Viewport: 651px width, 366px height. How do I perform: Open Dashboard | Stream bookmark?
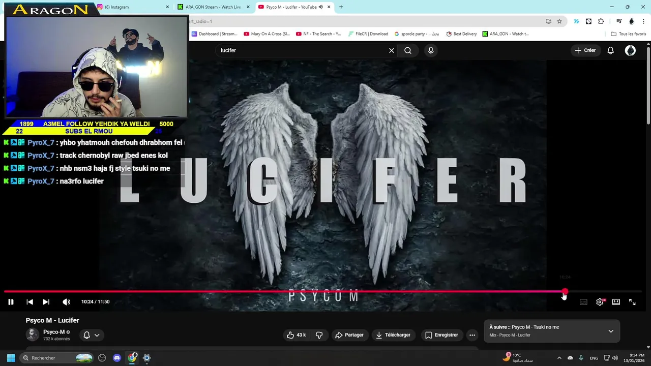point(215,34)
